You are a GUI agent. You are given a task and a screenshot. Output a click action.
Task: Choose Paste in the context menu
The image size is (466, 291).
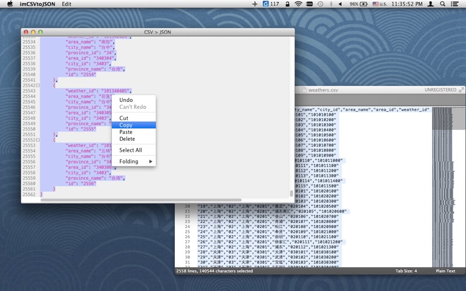tap(134, 132)
